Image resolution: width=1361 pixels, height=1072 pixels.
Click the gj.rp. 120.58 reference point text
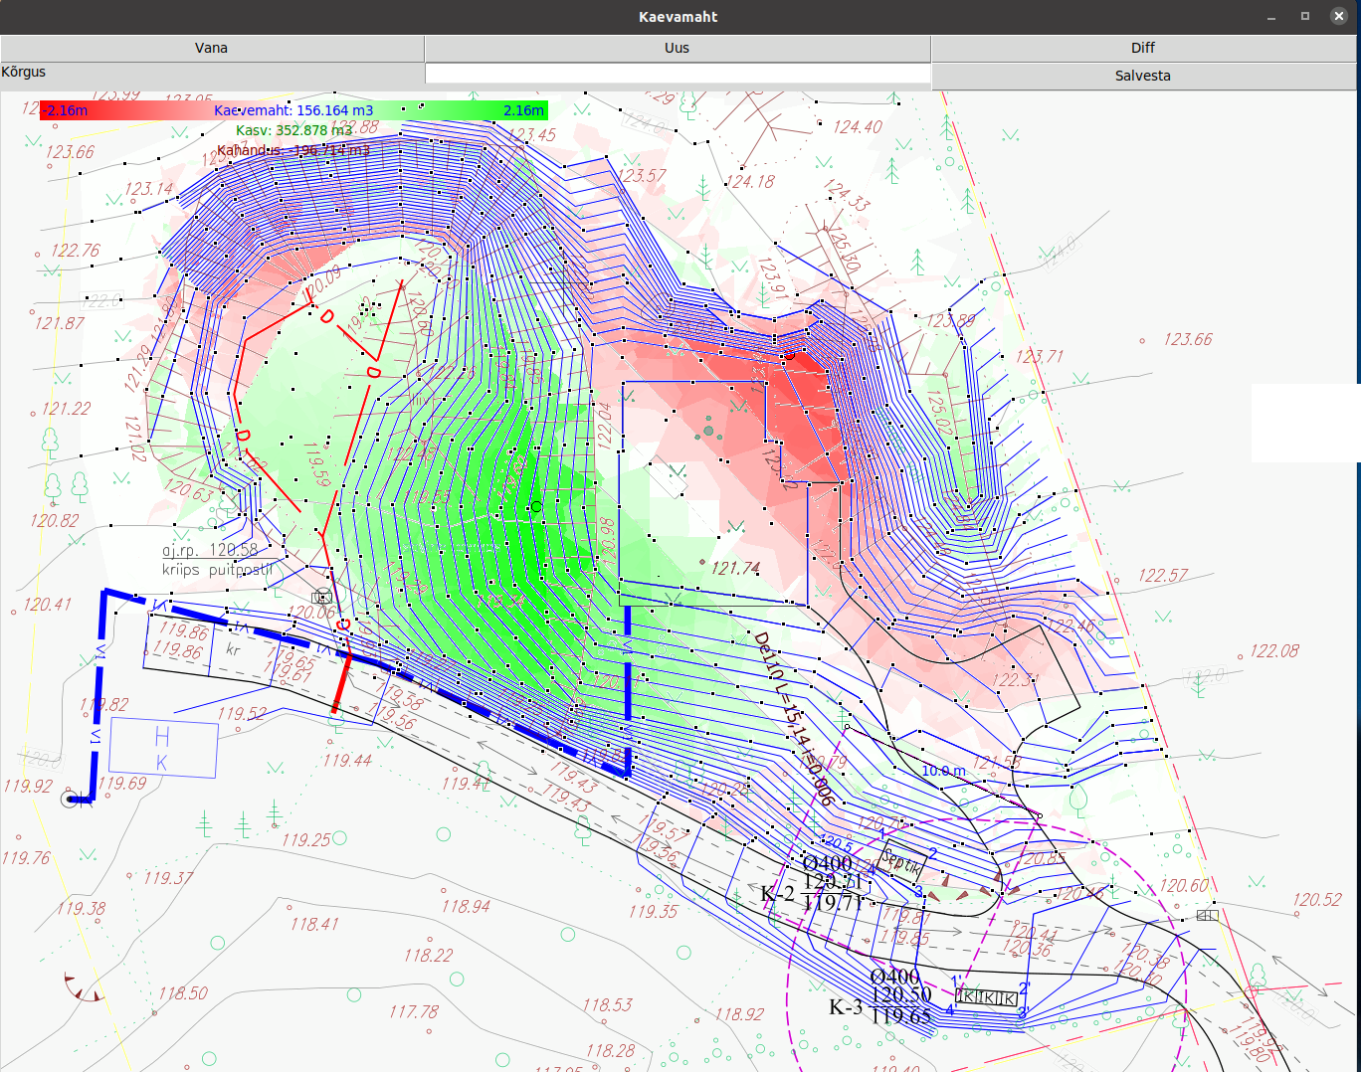coord(210,550)
